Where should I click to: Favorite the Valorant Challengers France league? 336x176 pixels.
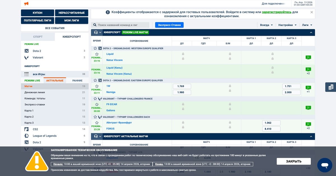(95, 99)
